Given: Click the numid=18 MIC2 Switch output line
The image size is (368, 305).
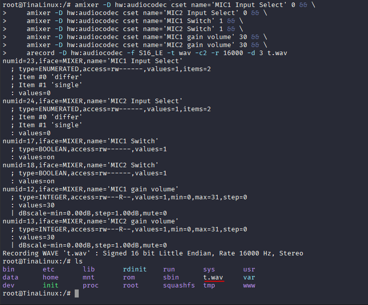Looking at the screenshot, I should 80,165.
